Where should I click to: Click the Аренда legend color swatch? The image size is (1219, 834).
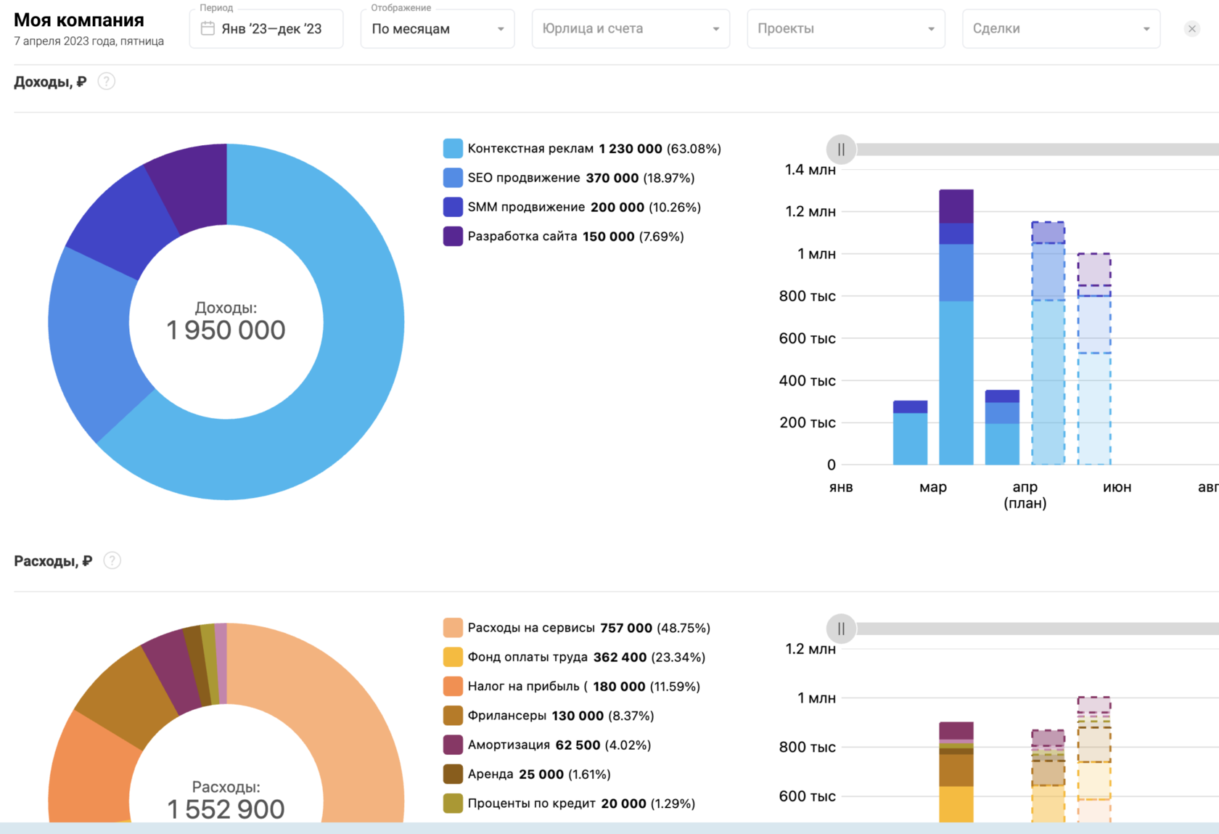(x=453, y=774)
